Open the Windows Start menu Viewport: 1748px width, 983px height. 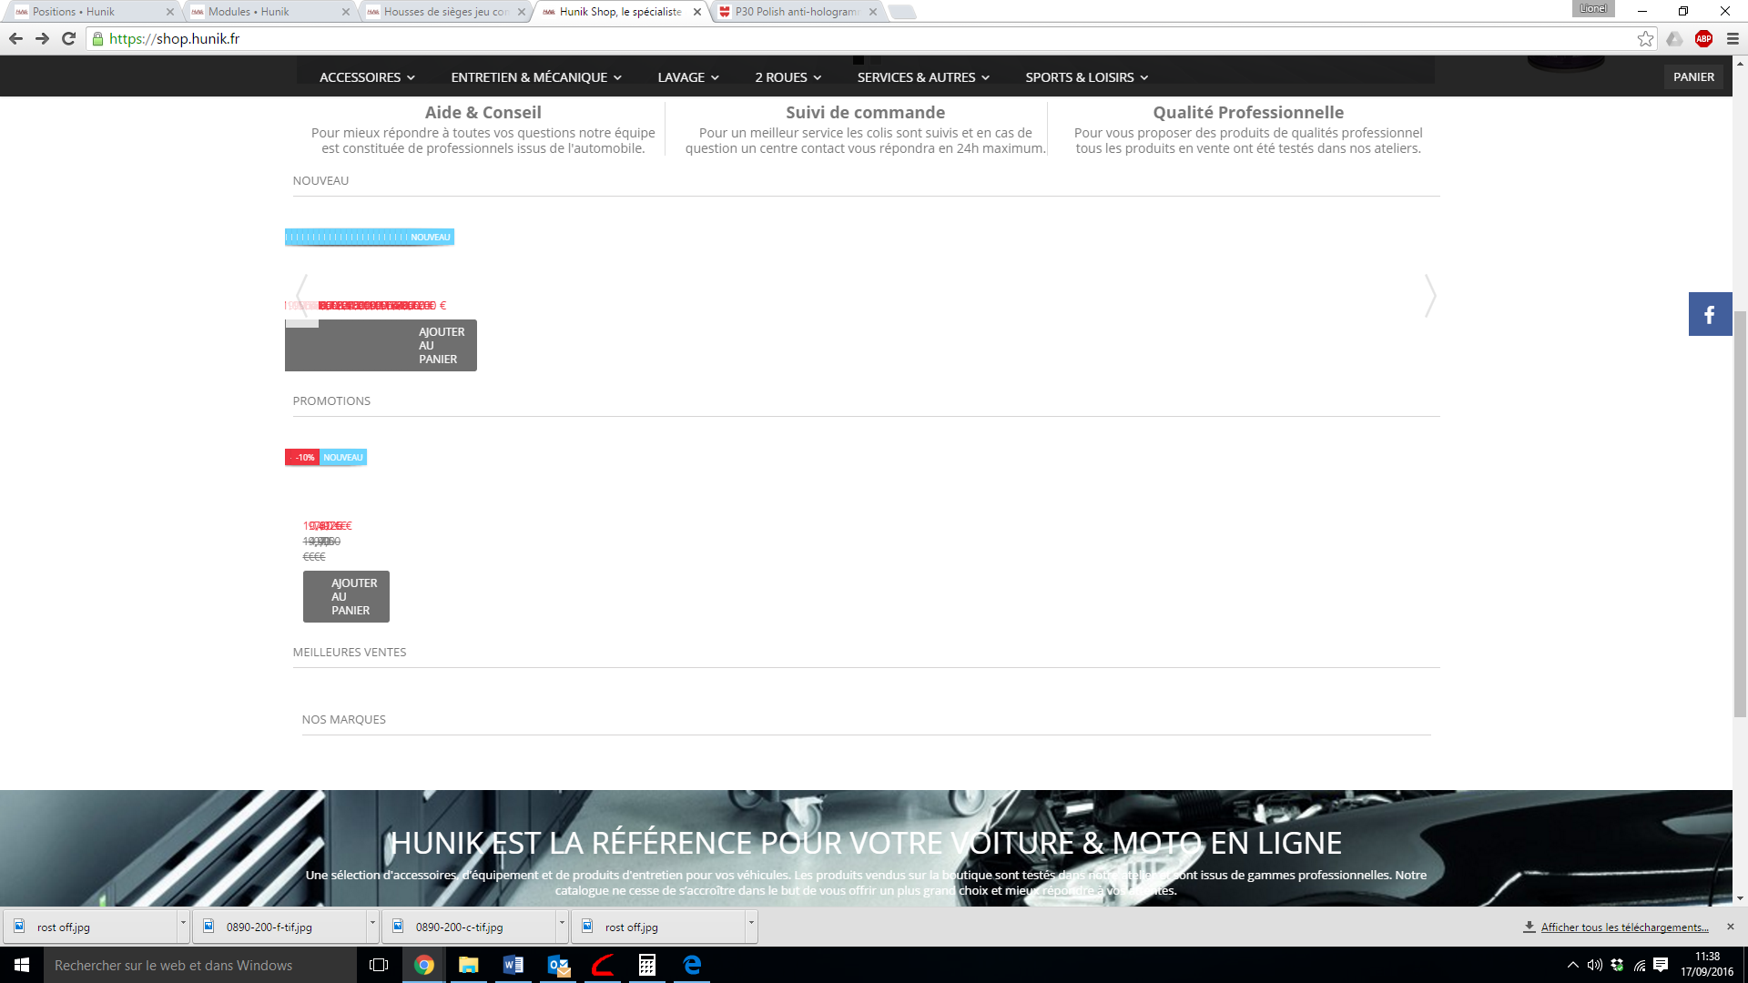coord(22,965)
